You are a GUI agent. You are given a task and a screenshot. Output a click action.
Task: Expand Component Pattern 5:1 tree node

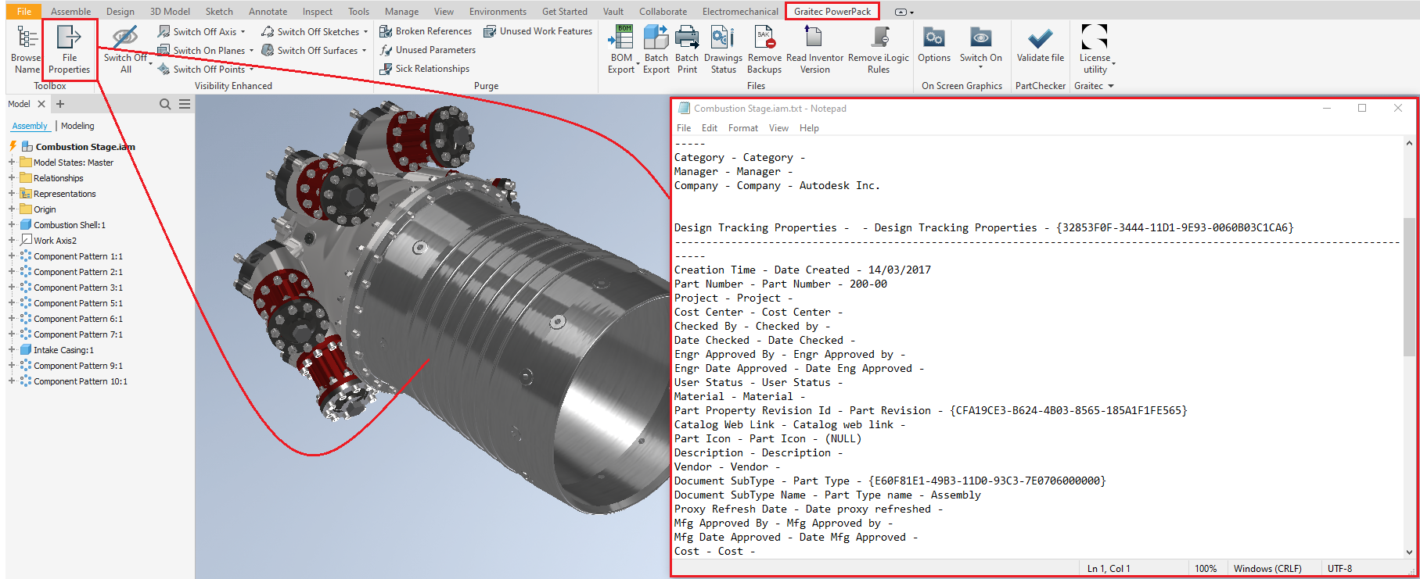12,303
